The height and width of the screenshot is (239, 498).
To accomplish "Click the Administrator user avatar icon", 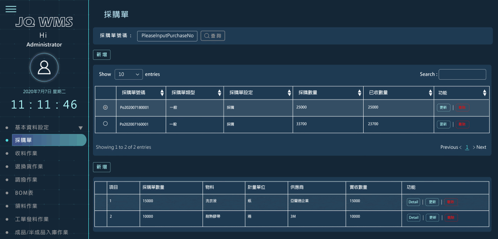I will pos(44,67).
